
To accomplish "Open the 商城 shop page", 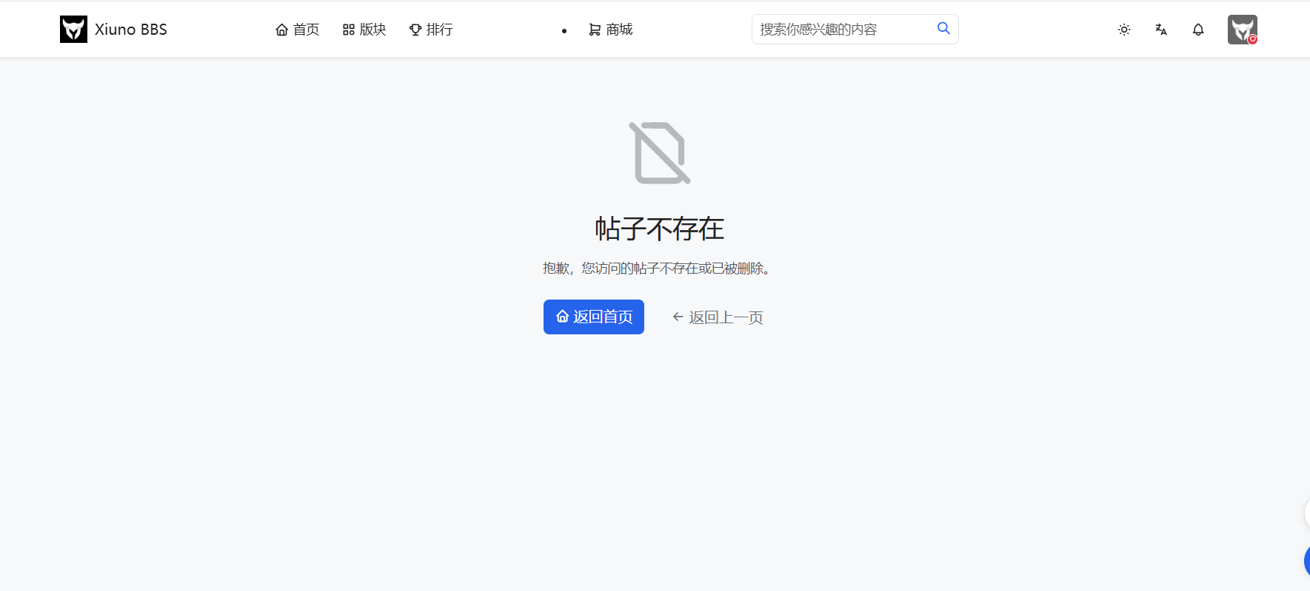I will 611,30.
